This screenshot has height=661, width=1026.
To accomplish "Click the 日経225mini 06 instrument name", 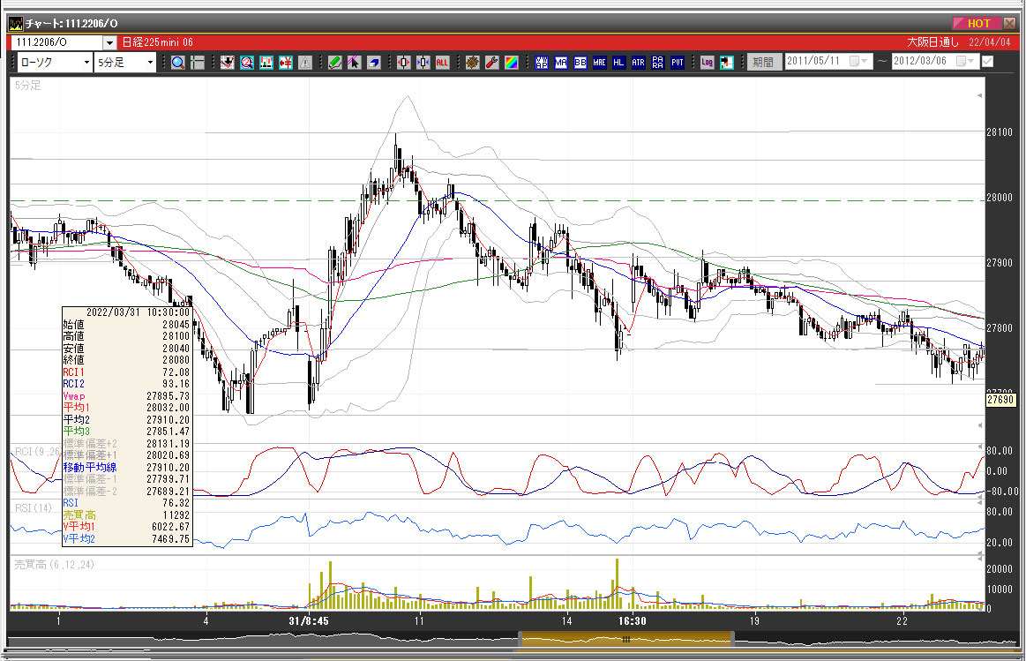I will click(x=158, y=41).
